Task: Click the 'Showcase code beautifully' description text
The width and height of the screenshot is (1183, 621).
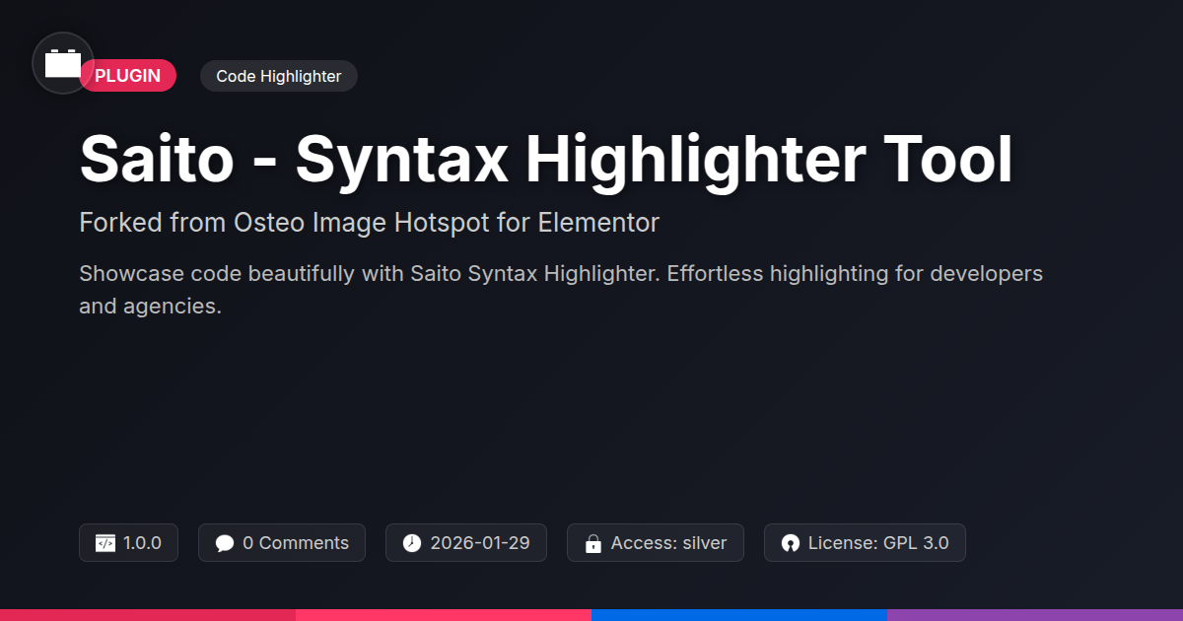Action: pos(561,290)
